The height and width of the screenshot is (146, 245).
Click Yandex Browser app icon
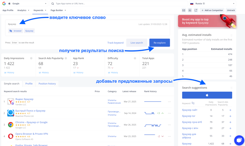[x=11, y=101]
